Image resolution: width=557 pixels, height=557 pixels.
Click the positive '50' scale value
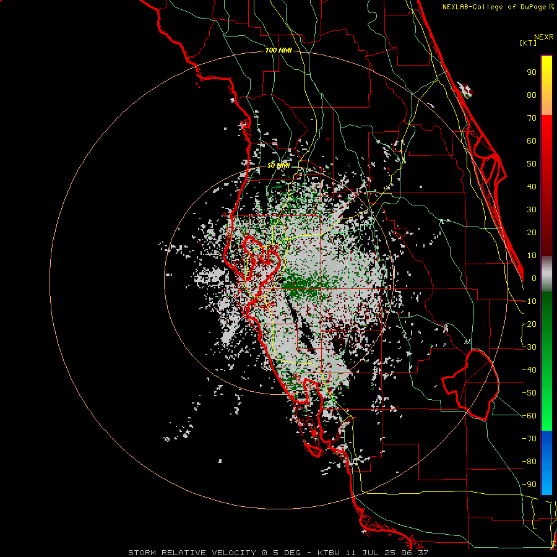[532, 164]
